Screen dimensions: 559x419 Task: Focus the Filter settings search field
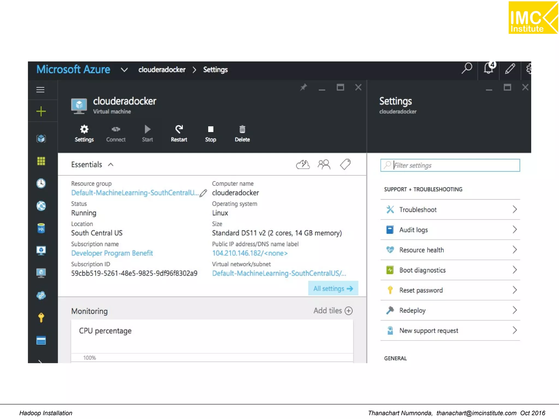point(450,165)
